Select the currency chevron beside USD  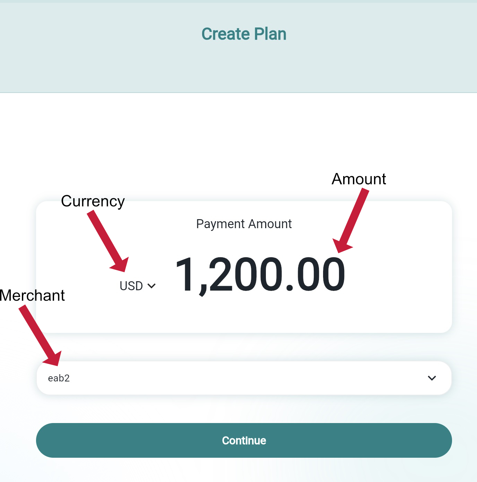[x=151, y=285]
